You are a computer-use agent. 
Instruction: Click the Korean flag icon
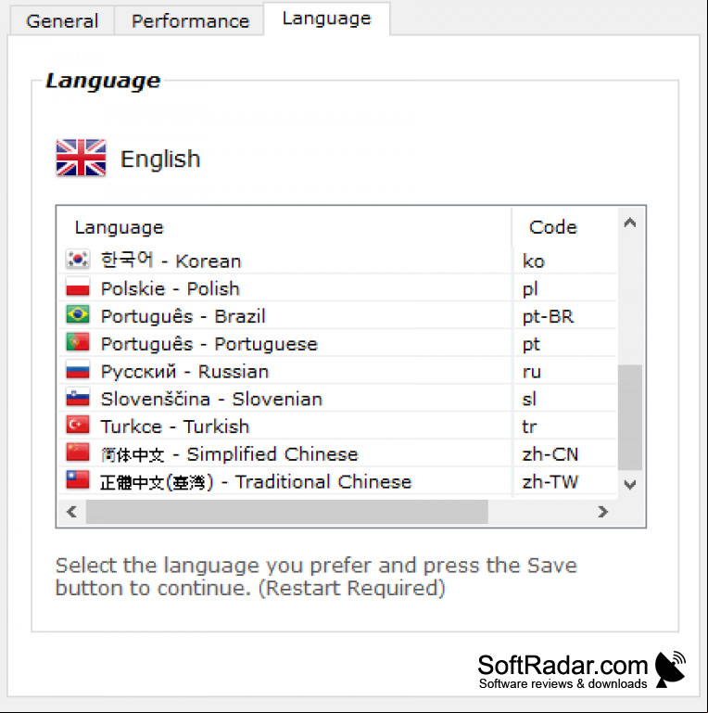[78, 260]
